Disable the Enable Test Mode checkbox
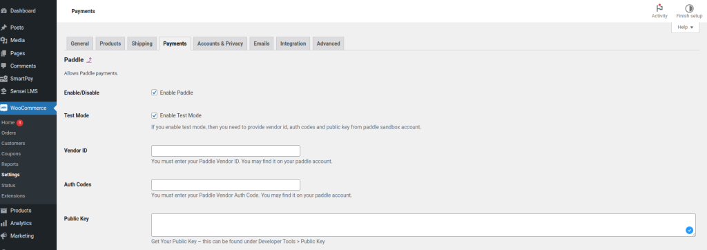This screenshot has height=250, width=707. click(154, 115)
